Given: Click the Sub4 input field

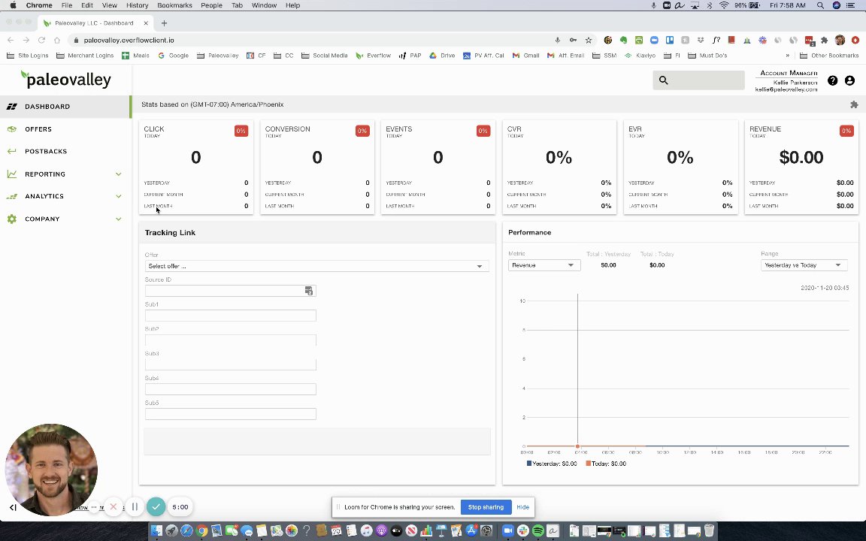Looking at the screenshot, I should coord(230,389).
